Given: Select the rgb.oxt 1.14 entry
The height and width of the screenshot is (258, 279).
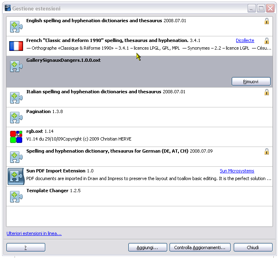Looking at the screenshot, I should coord(140,137).
